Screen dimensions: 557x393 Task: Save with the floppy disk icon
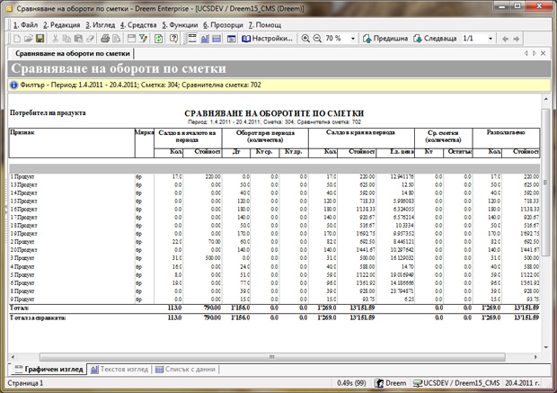pos(40,39)
